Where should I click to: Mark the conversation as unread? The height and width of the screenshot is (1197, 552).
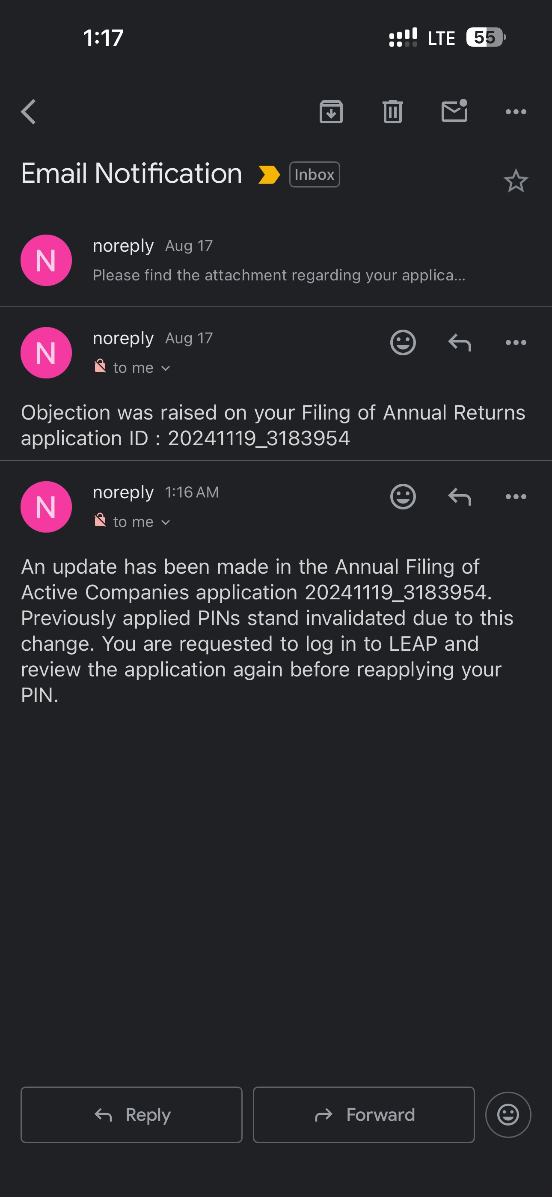[454, 111]
